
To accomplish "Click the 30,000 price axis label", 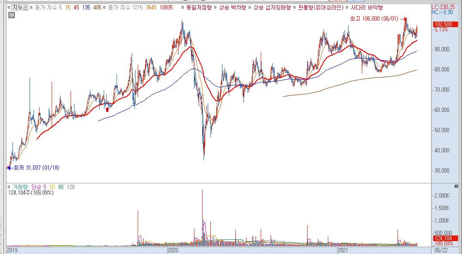I will (x=442, y=170).
